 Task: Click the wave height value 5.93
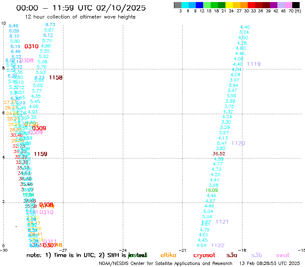click(41, 72)
